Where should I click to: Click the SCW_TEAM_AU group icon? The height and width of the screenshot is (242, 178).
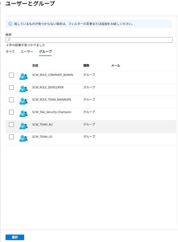coord(23,126)
